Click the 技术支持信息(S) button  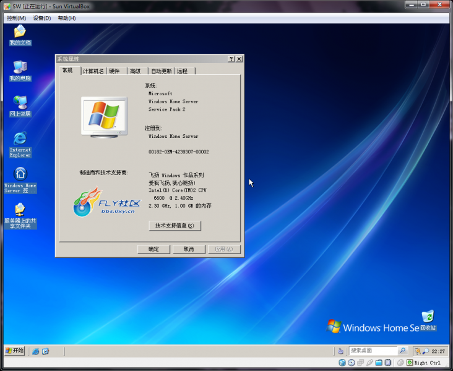175,226
